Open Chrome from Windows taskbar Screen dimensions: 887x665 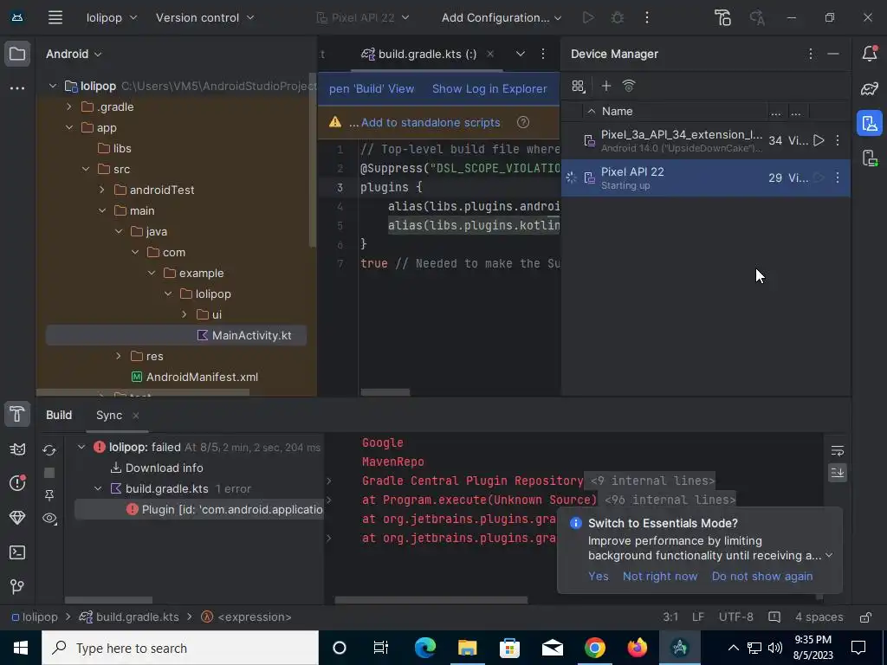594,648
